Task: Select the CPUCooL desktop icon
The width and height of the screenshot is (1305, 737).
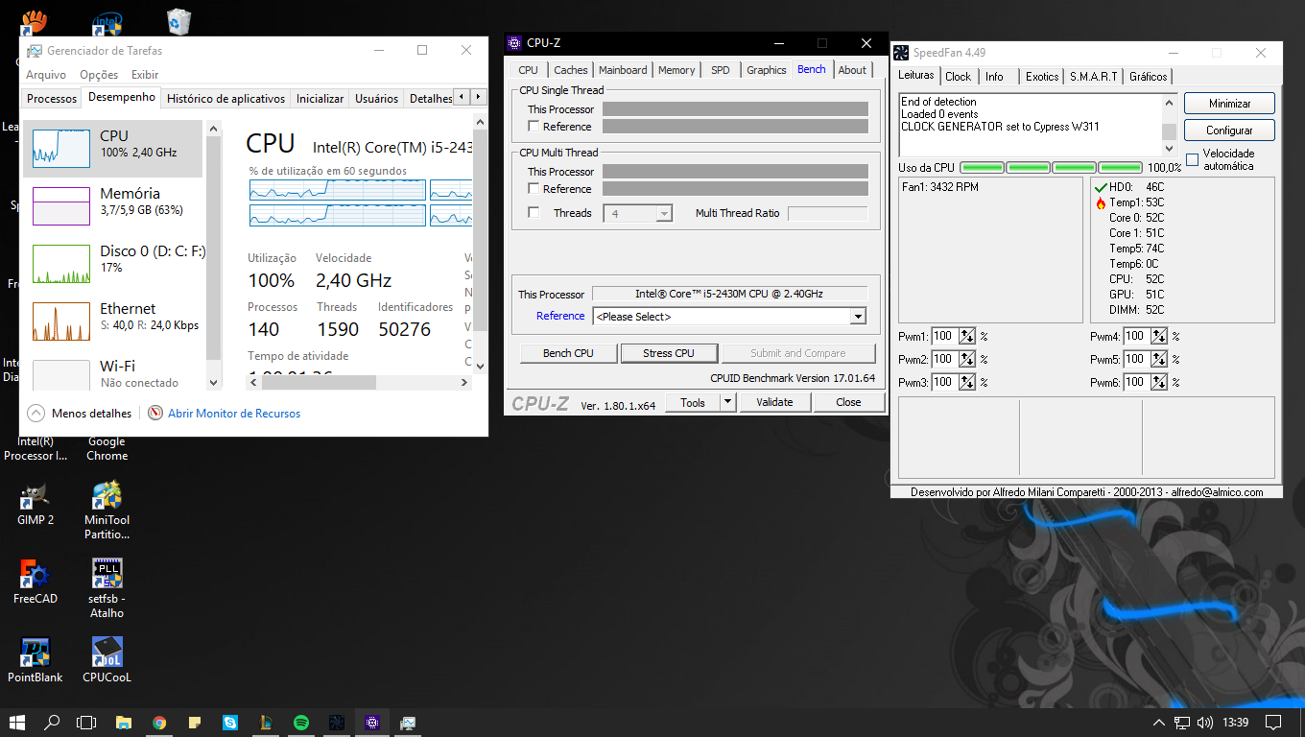Action: [x=107, y=660]
